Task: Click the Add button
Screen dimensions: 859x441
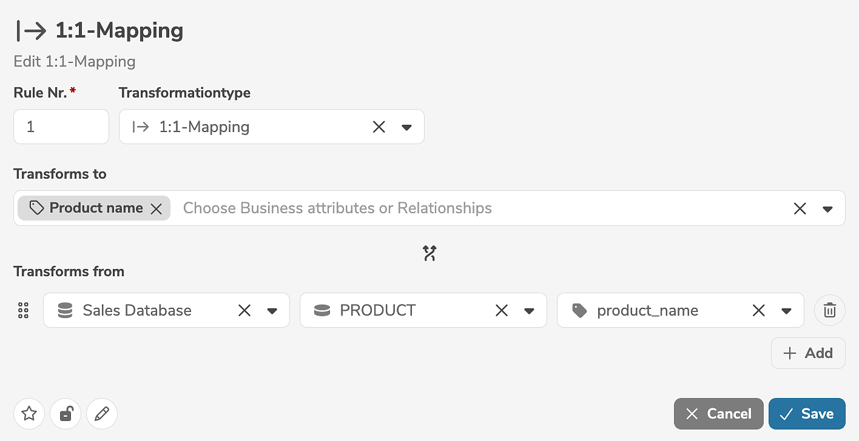Action: point(808,353)
